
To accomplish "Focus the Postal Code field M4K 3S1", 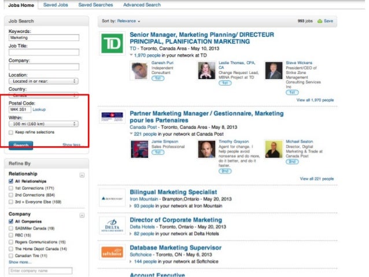I will tap(20, 109).
